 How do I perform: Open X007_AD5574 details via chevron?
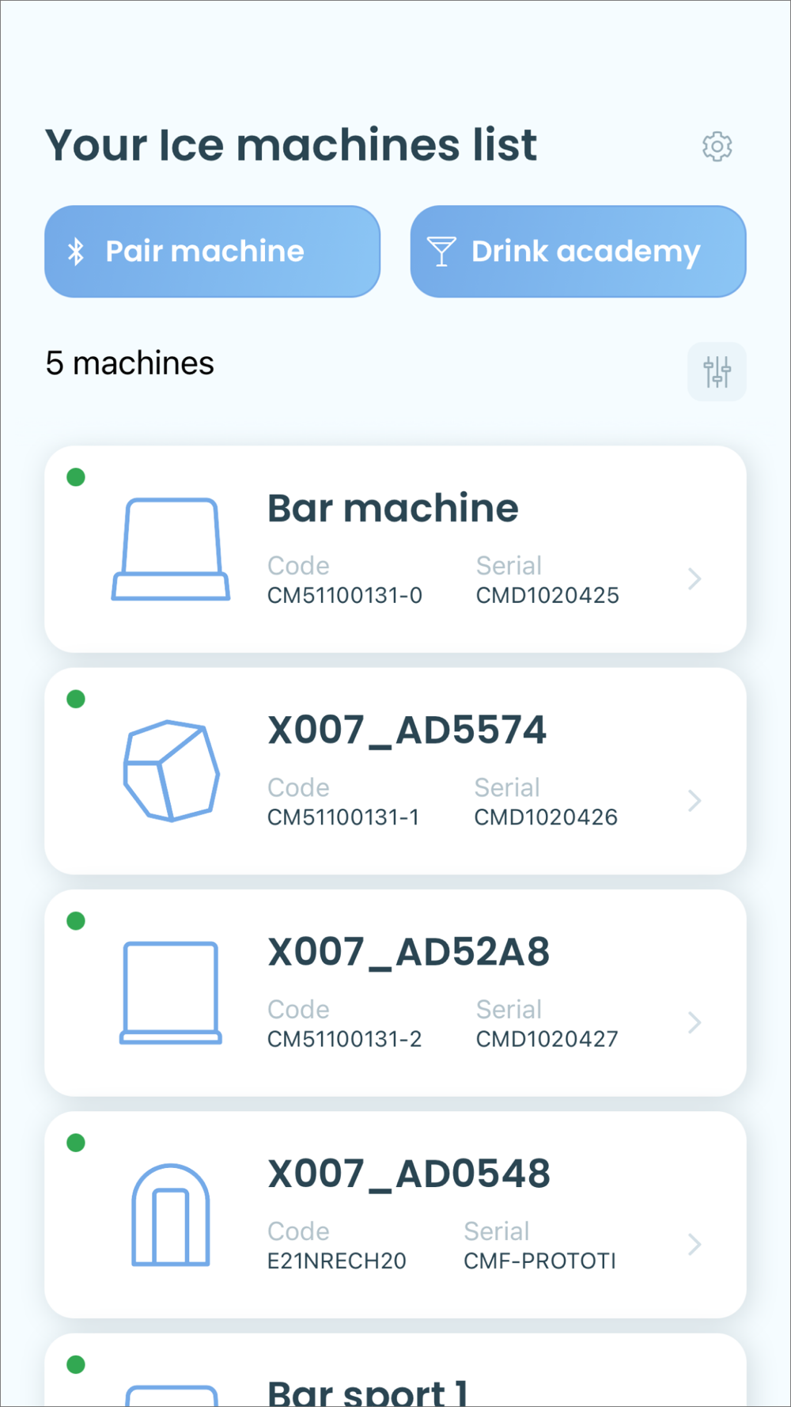(x=694, y=801)
